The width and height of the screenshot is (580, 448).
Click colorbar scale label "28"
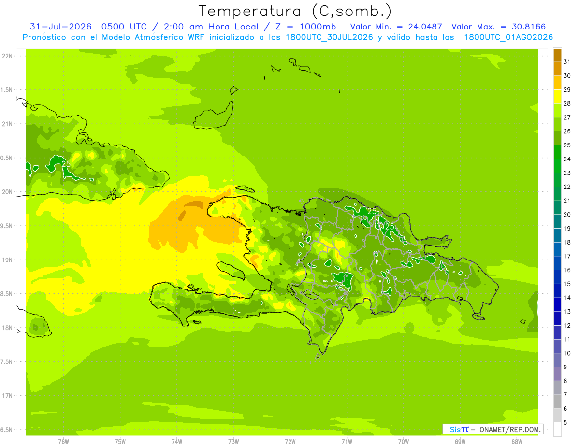567,103
